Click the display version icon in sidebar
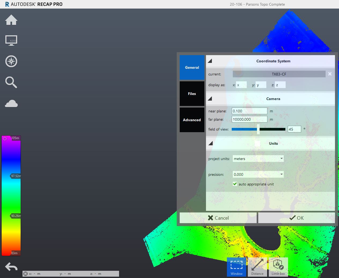339x278 pixels. pyautogui.click(x=11, y=40)
